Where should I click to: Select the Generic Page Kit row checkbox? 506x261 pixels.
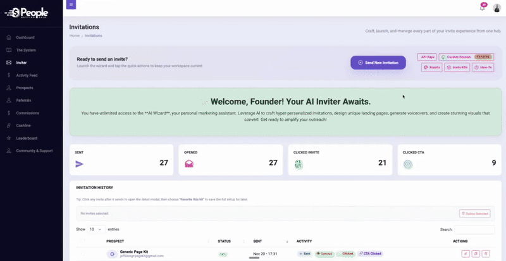coord(83,254)
